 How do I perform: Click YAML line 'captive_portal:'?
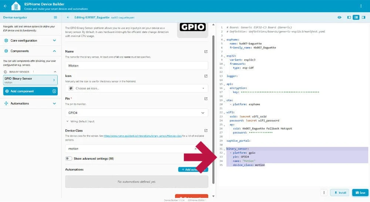click(x=238, y=141)
